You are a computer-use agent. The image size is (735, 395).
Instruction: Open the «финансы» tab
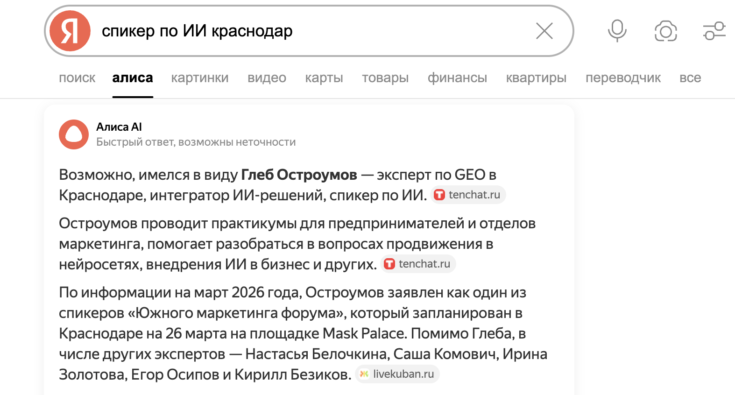click(x=457, y=78)
